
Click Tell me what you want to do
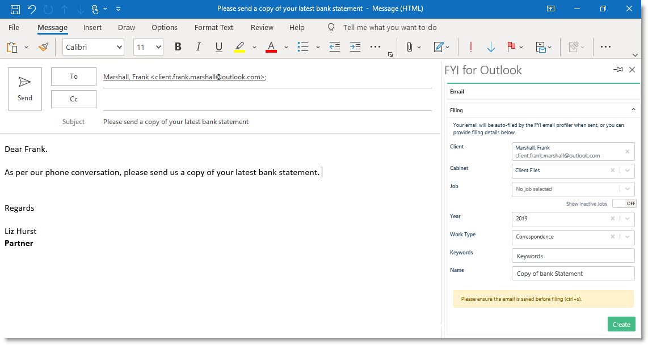pyautogui.click(x=390, y=27)
